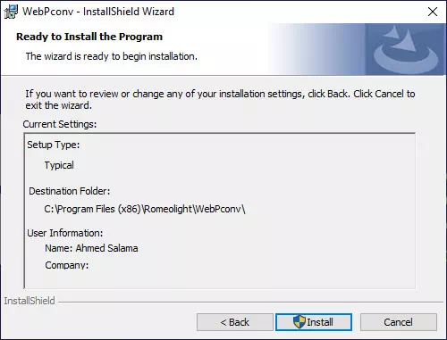Start installation with the Install button
The height and width of the screenshot is (340, 447).
click(314, 322)
